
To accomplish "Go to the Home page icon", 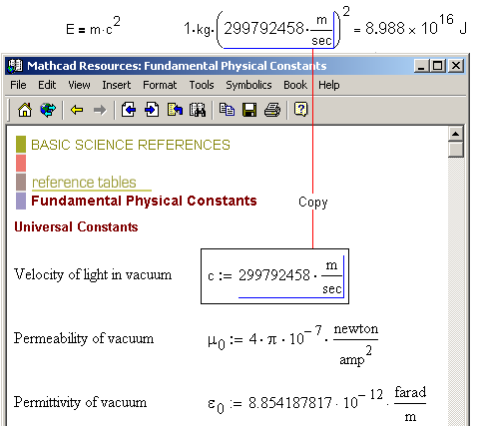I will click(x=25, y=110).
